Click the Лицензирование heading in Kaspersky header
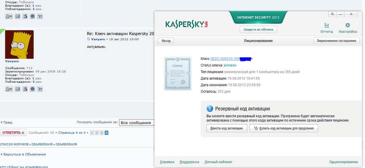 (258, 41)
